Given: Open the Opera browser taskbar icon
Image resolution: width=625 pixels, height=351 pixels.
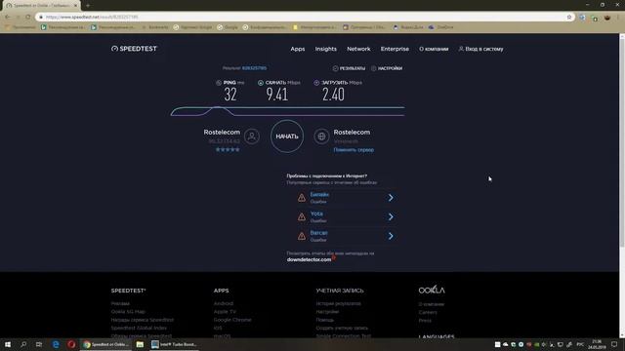Looking at the screenshot, I should (71, 344).
